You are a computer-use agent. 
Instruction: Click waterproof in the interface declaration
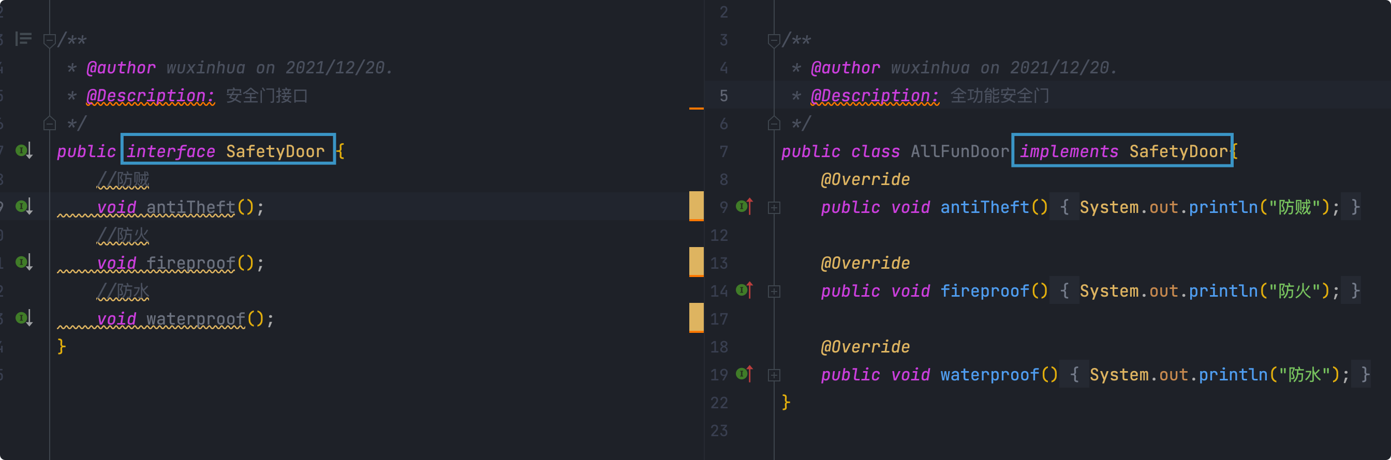196,319
